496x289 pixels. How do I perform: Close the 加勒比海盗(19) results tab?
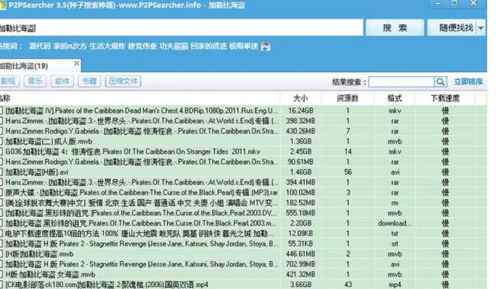pyautogui.click(x=77, y=63)
